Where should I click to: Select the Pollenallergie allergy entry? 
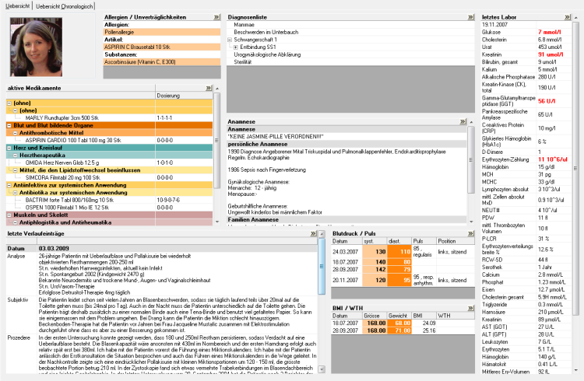[x=162, y=33]
